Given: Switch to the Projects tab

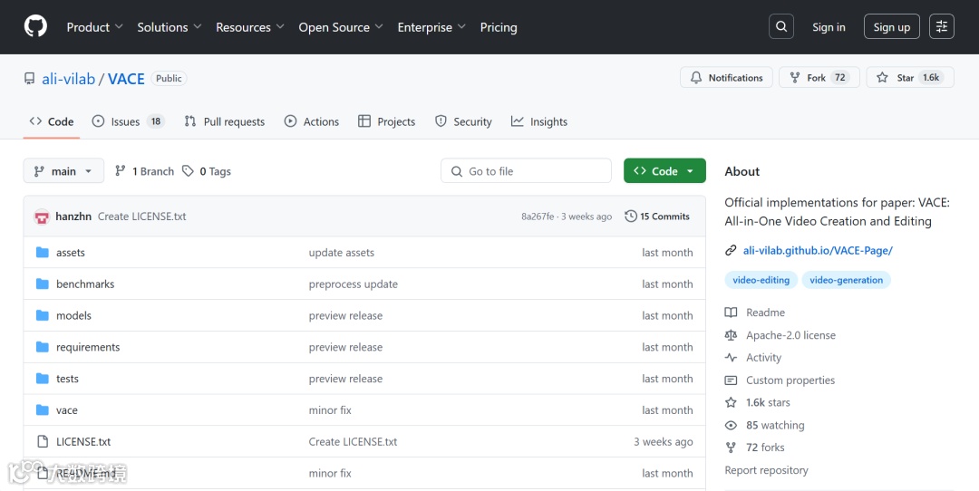Looking at the screenshot, I should (386, 121).
